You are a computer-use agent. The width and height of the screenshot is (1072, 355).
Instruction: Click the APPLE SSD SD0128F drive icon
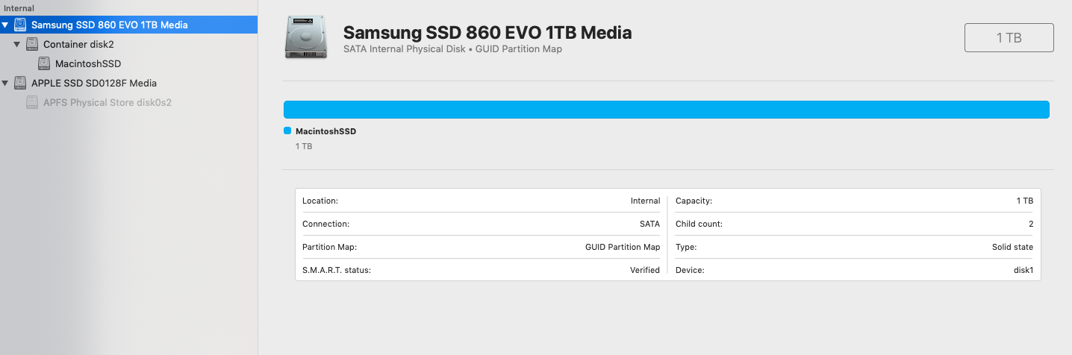point(20,83)
